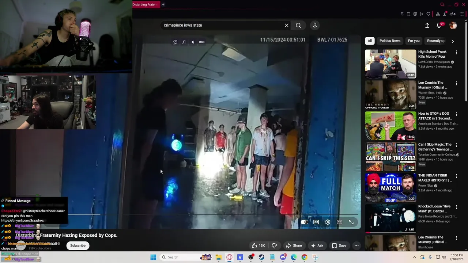Open options for High School Prank video
This screenshot has width=468, height=263.
[456, 52]
